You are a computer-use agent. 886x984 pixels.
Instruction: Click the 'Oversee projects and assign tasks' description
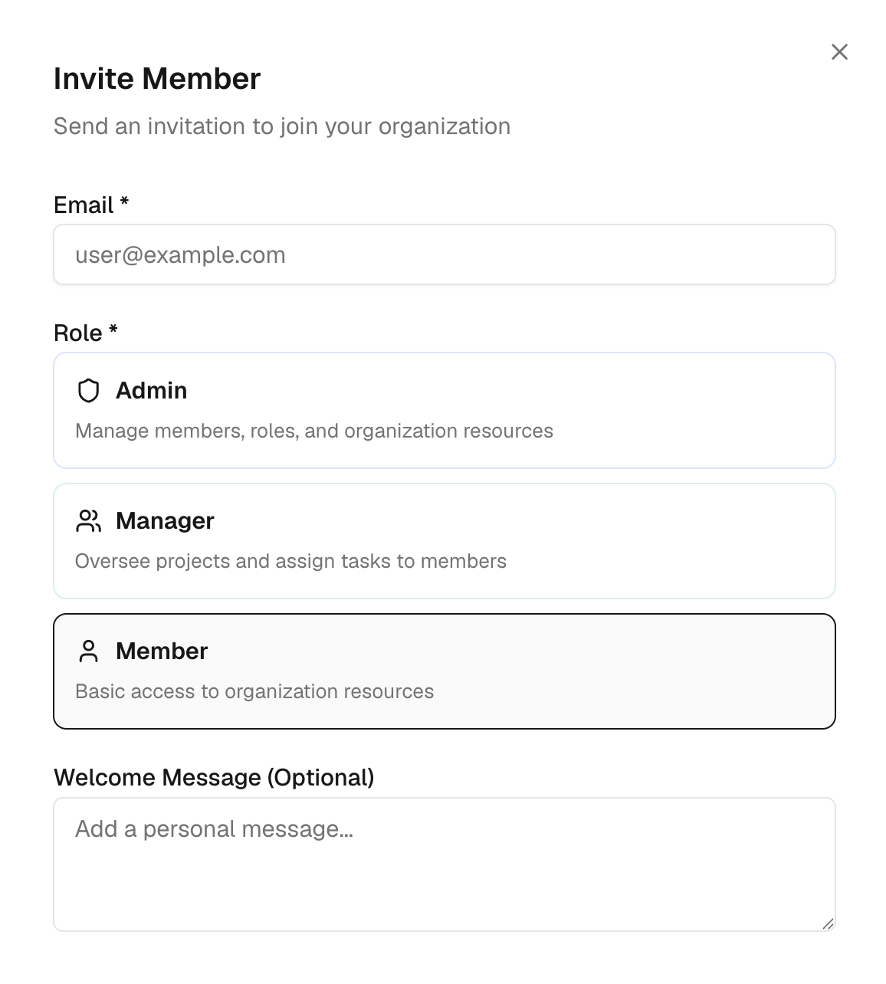(x=290, y=561)
